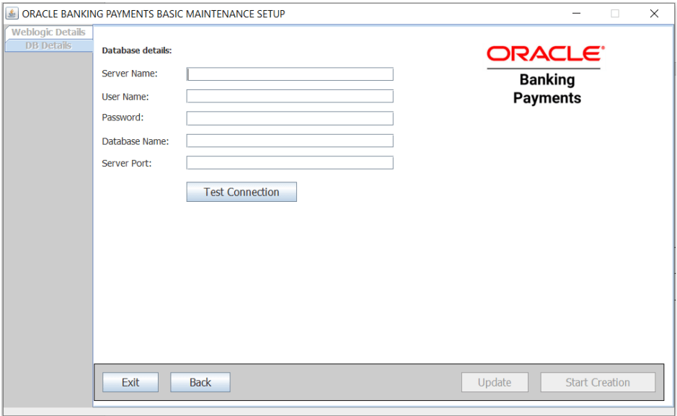Select the DB Details tab
Screen dimensions: 677x416
[48, 45]
